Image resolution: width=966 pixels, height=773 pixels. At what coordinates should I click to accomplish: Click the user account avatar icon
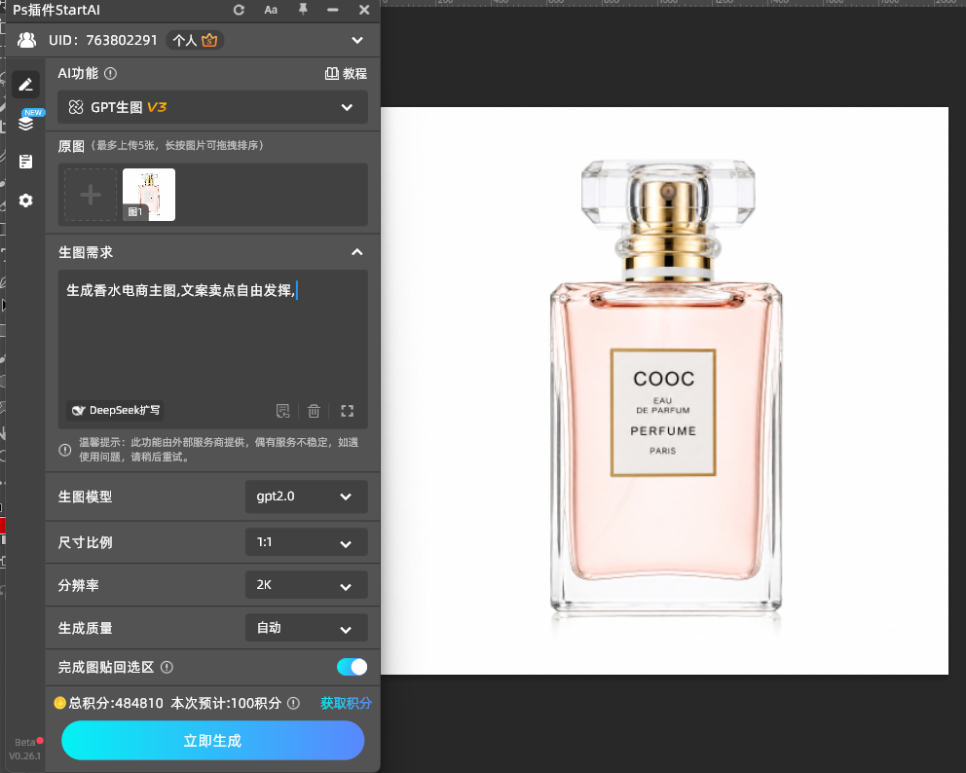pos(26,40)
